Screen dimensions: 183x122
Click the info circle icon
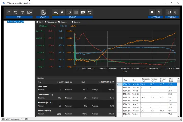(x=176, y=12)
